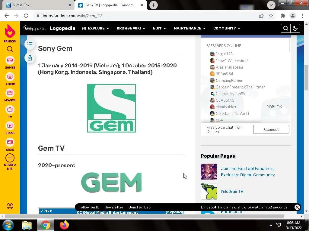Screen dimensions: 309x231
Task: Click the Discord members list scrollbar
Action: click(289, 45)
